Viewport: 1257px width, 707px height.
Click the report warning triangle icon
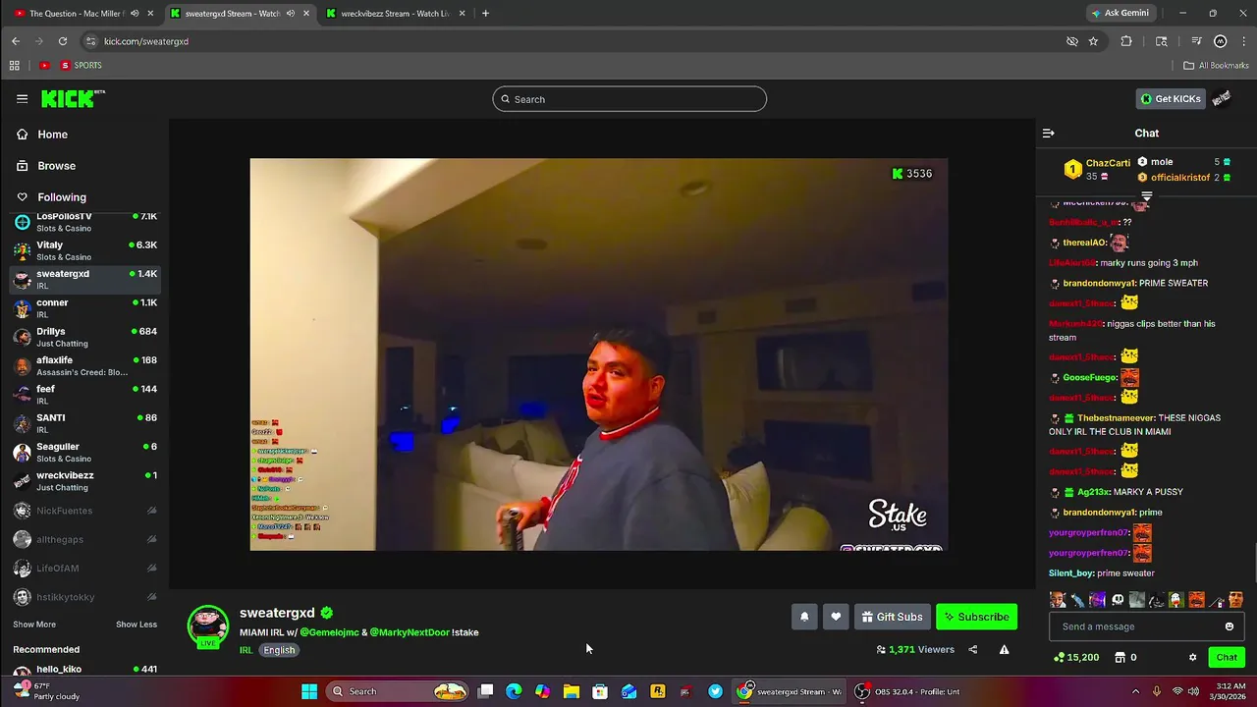click(x=1004, y=650)
